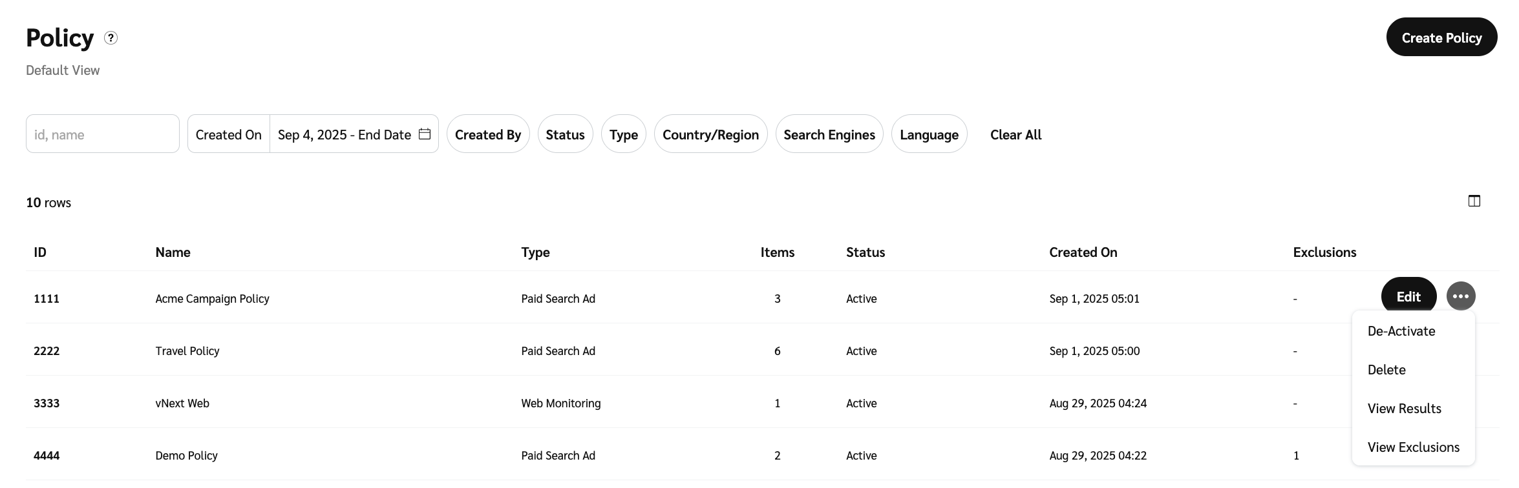
Task: Open the Type filter dropdown
Action: (x=623, y=134)
